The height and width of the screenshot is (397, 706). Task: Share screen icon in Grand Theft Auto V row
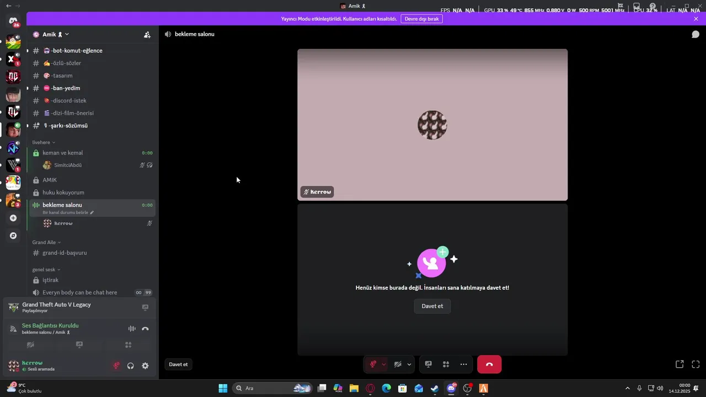pyautogui.click(x=145, y=307)
